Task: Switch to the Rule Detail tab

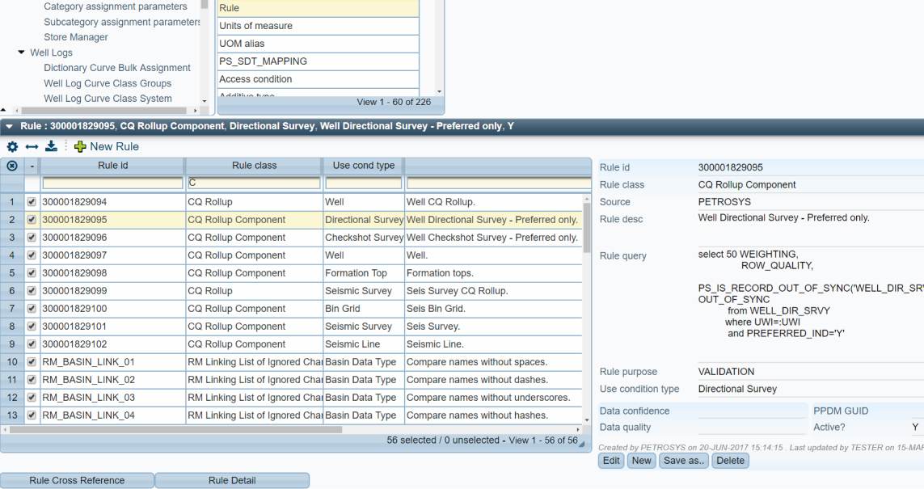Action: pos(232,480)
